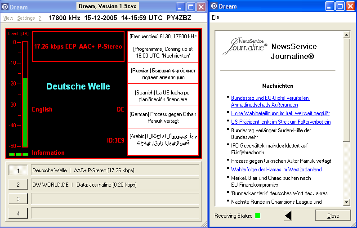The height and width of the screenshot is (228, 357).
Task: Open the Settings menu
Action: (26, 18)
